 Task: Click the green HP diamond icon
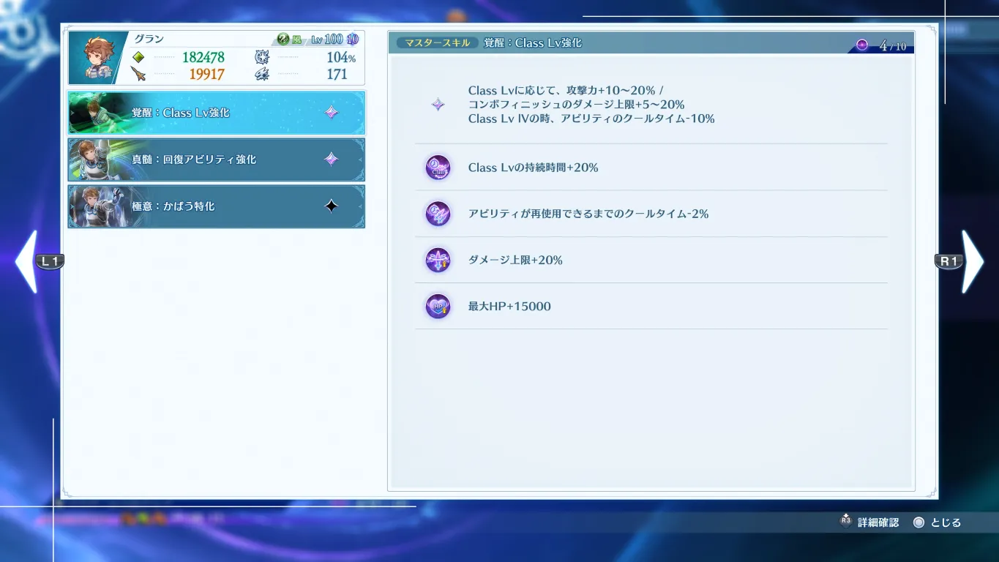point(138,57)
